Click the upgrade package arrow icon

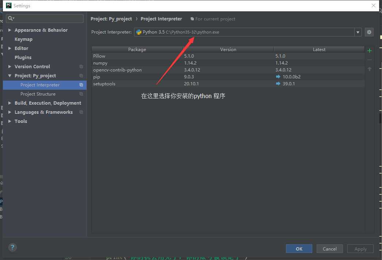point(369,69)
